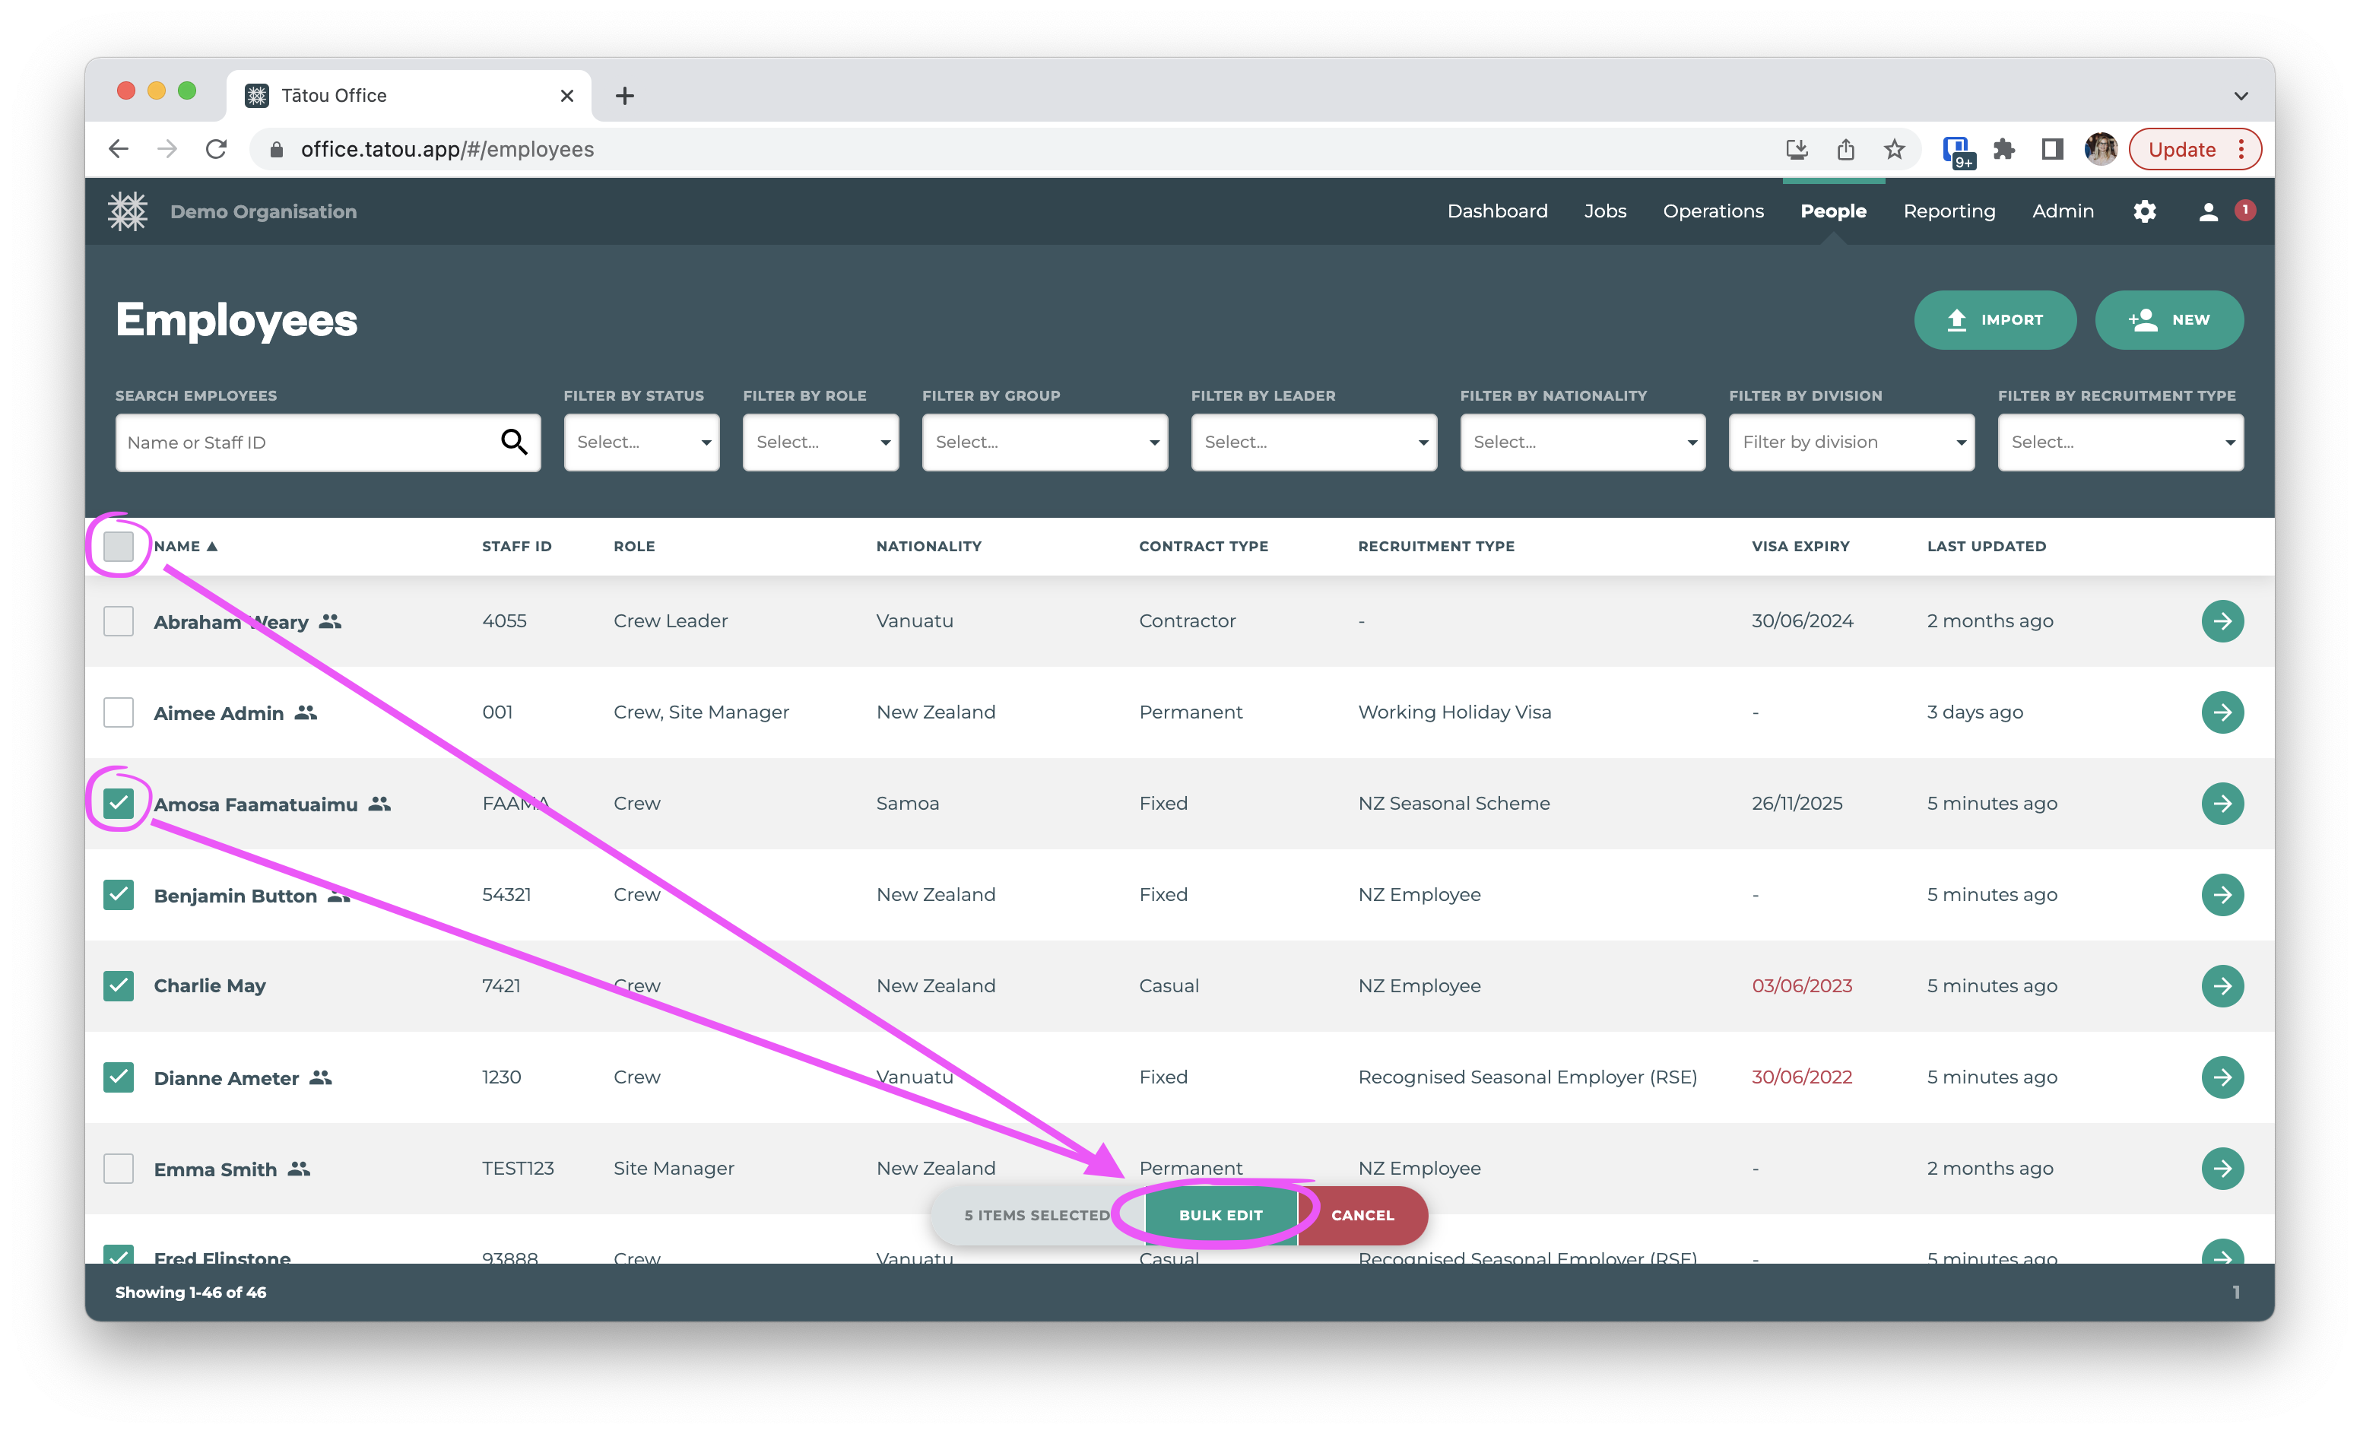
Task: Uncheck Amosa Faamatuaimu's checkbox
Action: [x=119, y=803]
